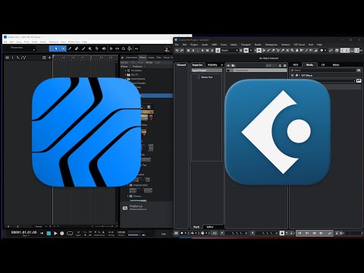The height and width of the screenshot is (273, 364).
Task: Open the Project menu in Cubase
Action: (194, 45)
